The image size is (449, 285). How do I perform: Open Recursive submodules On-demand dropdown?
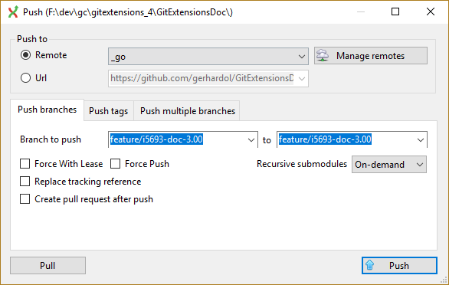pos(389,165)
